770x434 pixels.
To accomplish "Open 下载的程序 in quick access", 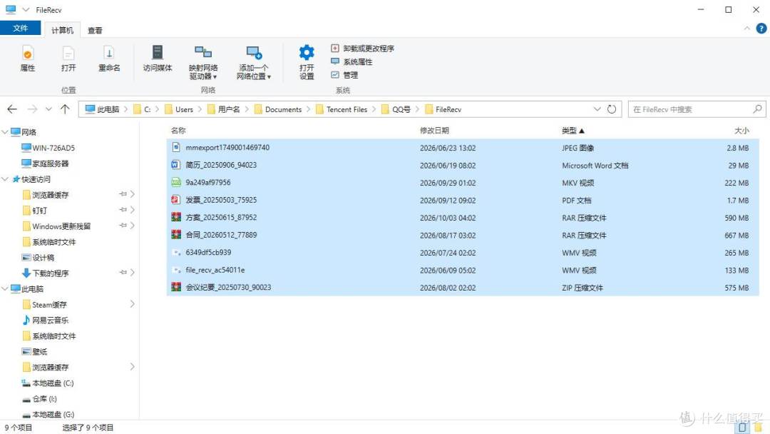I will (x=45, y=273).
